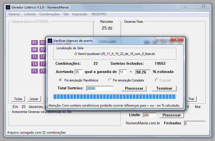Click the Terminar button

164,89
